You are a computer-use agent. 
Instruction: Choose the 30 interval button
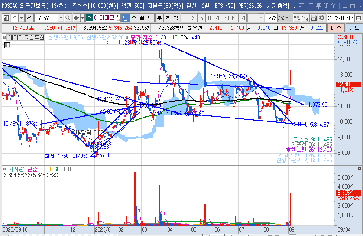pos(226,18)
